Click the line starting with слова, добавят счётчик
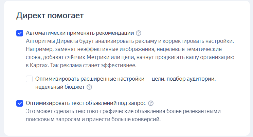 tap(130, 57)
